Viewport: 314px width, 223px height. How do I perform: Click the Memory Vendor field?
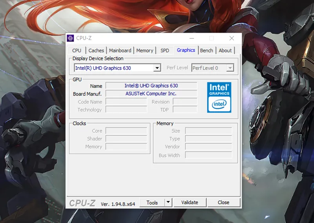[208, 147]
